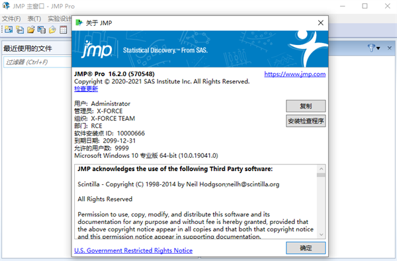Image resolution: width=397 pixels, height=261 pixels.
Task: Click the table grid icon in the toolbar
Action: click(x=64, y=30)
